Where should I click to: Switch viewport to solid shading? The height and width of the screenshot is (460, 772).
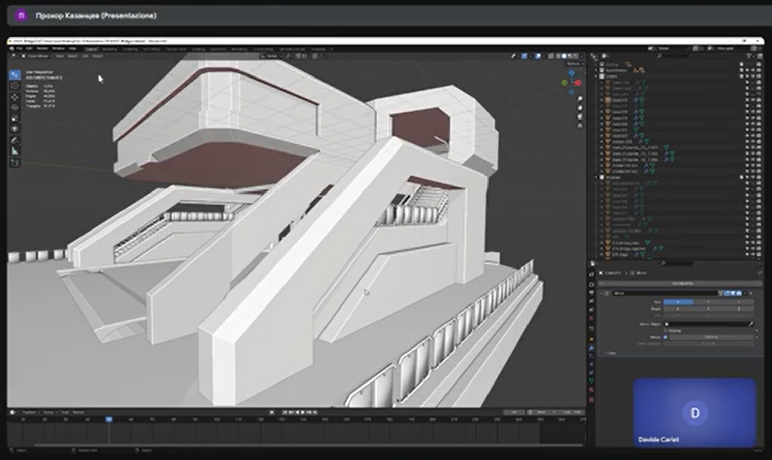click(564, 56)
